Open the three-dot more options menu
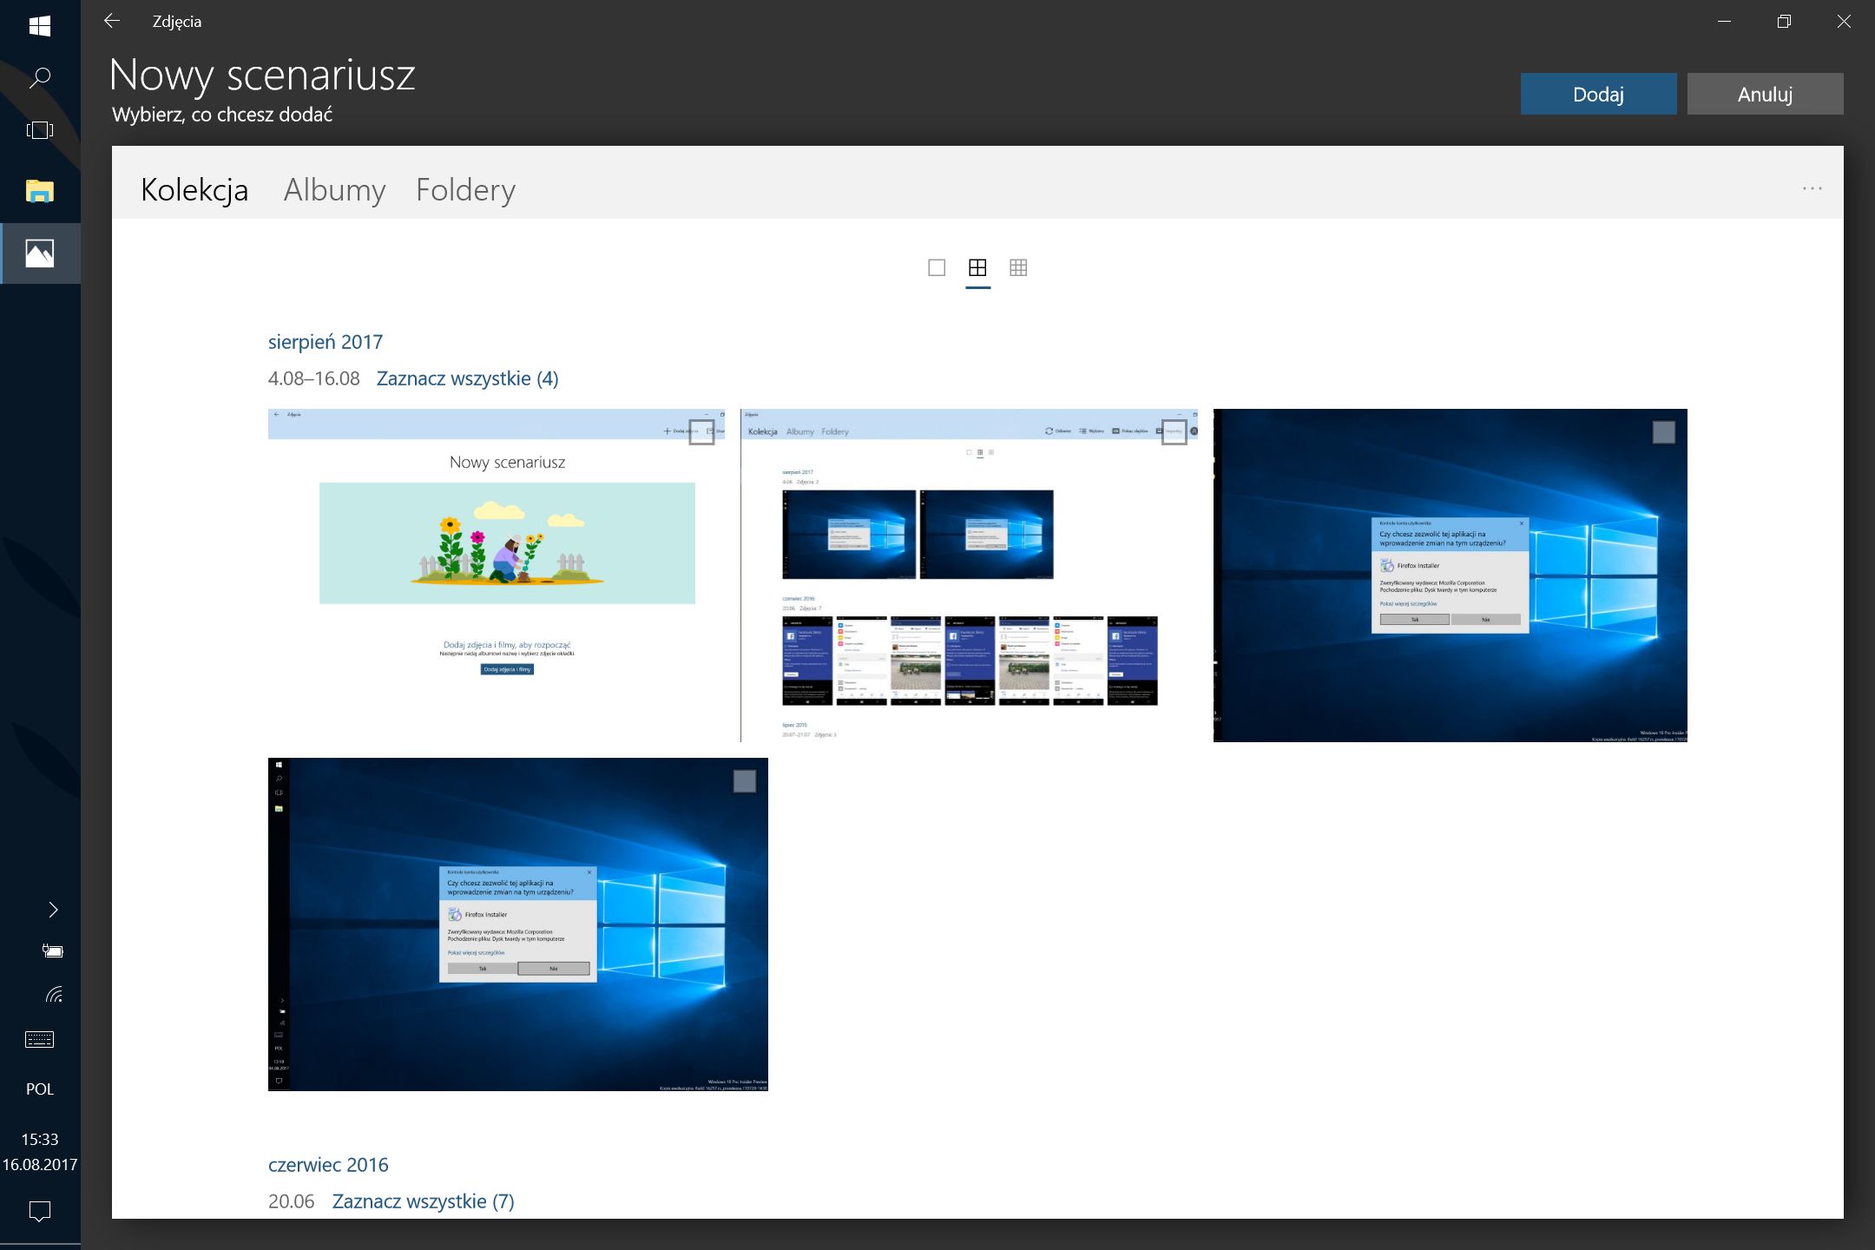Viewport: 1875px width, 1250px height. [1812, 188]
